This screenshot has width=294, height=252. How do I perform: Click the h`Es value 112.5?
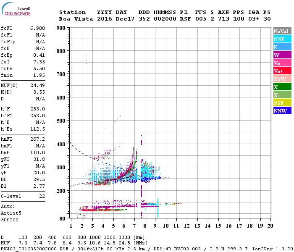click(37, 129)
